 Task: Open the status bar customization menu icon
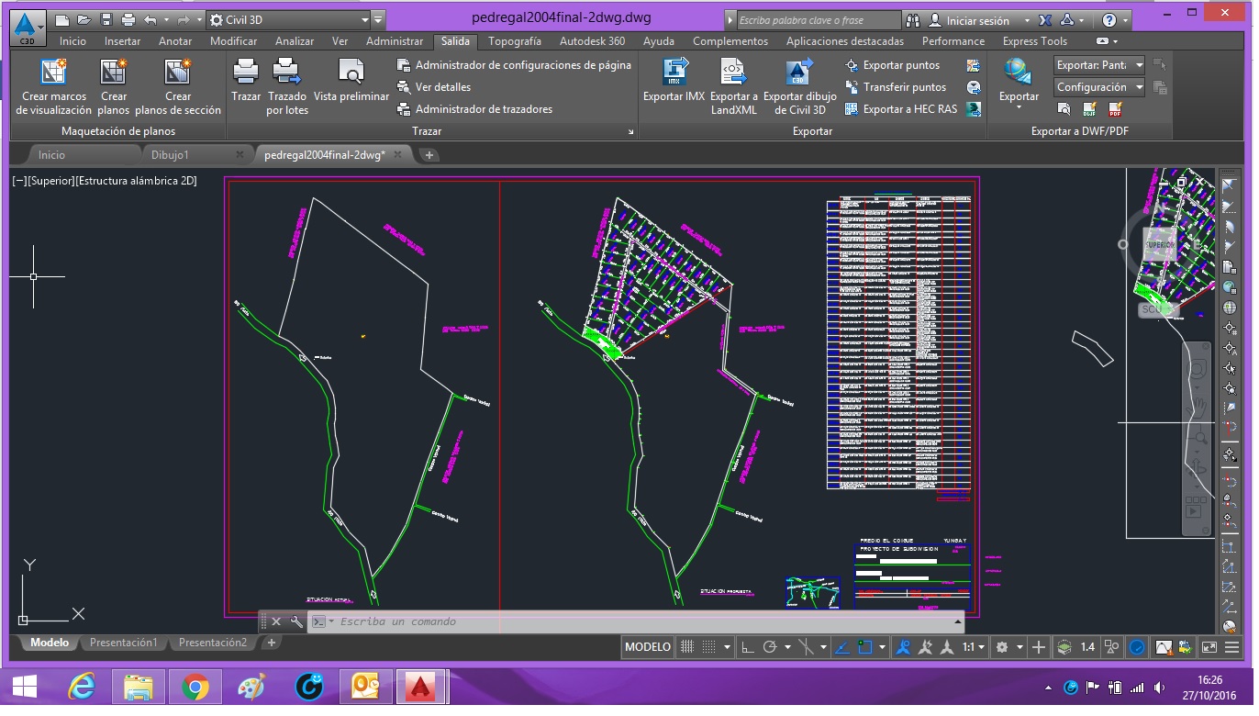pyautogui.click(x=1232, y=647)
